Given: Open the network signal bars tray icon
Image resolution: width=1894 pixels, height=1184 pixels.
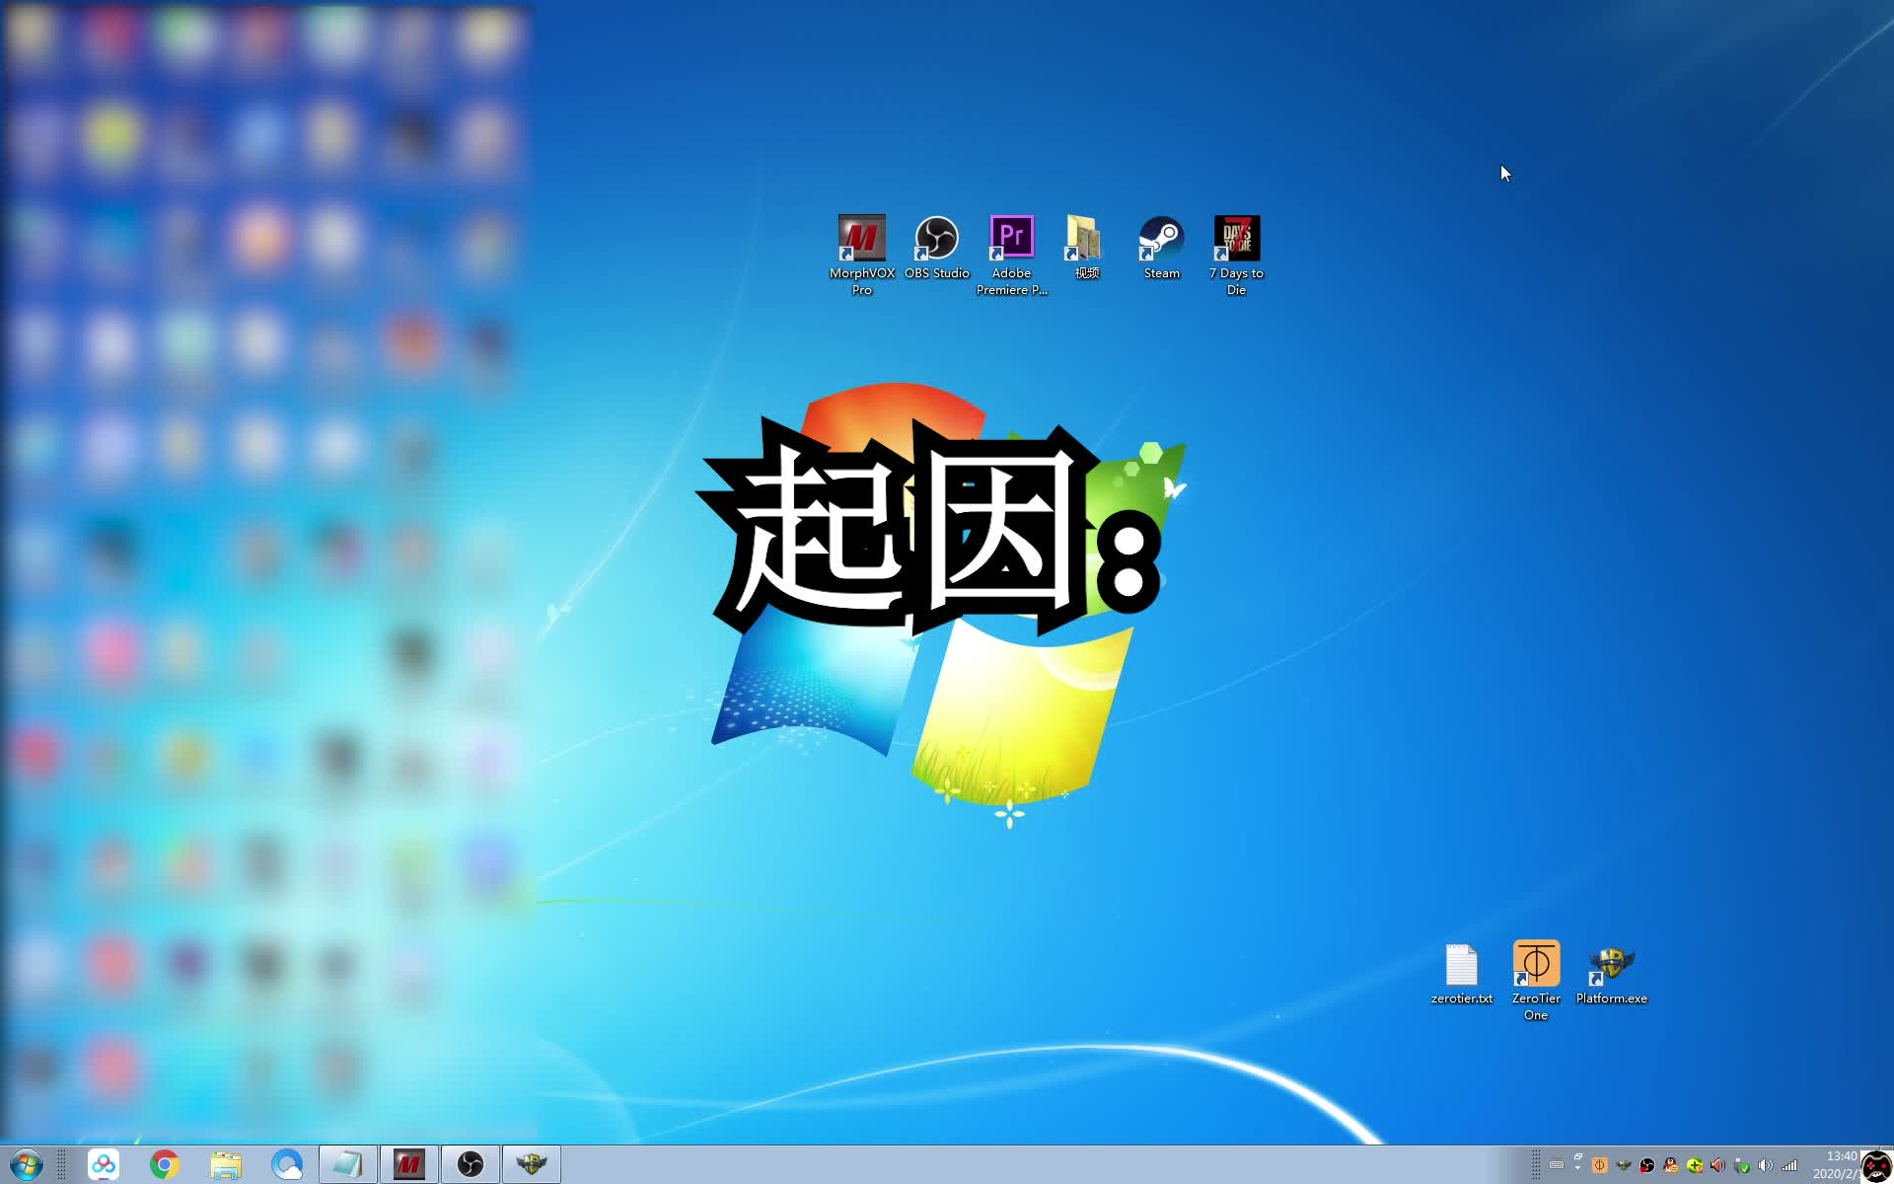Looking at the screenshot, I should tap(1789, 1165).
